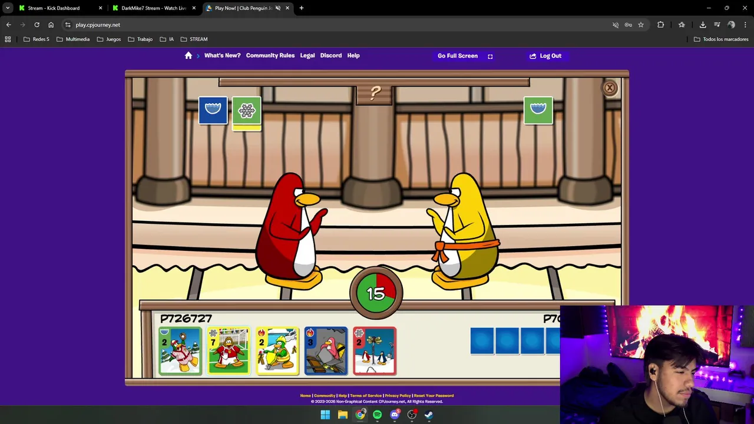The image size is (754, 424).
Task: Open the Discord link in navigation
Action: point(331,55)
